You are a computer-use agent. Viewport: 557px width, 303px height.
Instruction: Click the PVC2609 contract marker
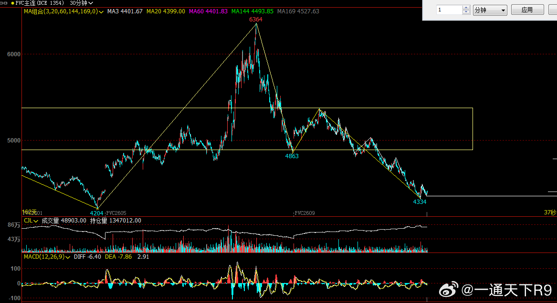pos(305,213)
